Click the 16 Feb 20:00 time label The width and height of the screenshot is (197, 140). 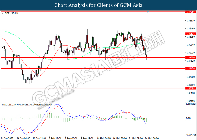(120, 138)
